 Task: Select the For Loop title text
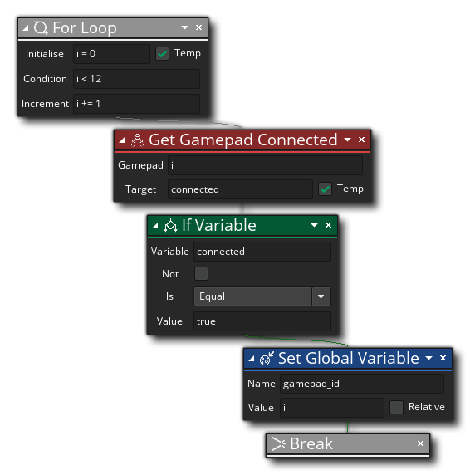click(85, 28)
